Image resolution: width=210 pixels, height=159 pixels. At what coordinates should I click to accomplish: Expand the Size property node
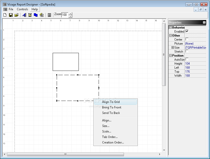point(173,47)
